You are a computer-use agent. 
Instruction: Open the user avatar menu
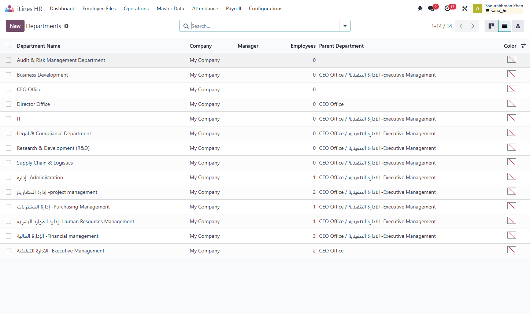click(478, 8)
